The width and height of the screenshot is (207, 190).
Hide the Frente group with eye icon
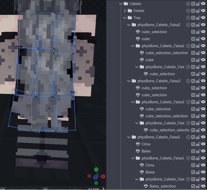coord(203,11)
